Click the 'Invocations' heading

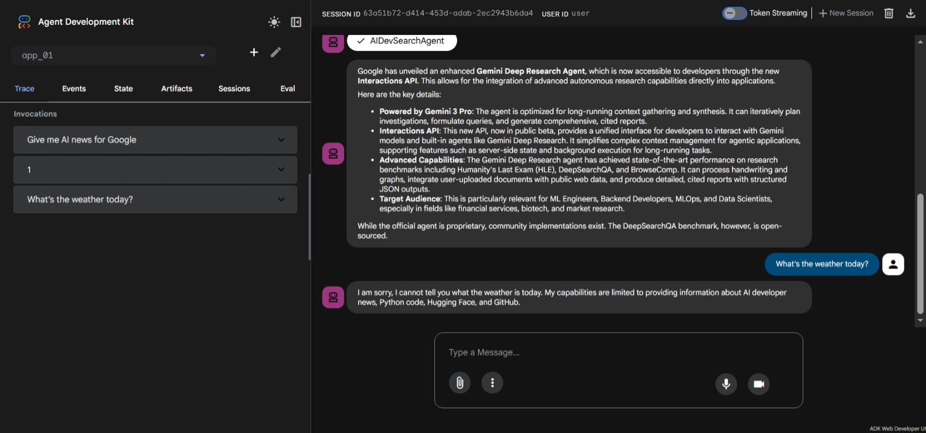point(35,114)
